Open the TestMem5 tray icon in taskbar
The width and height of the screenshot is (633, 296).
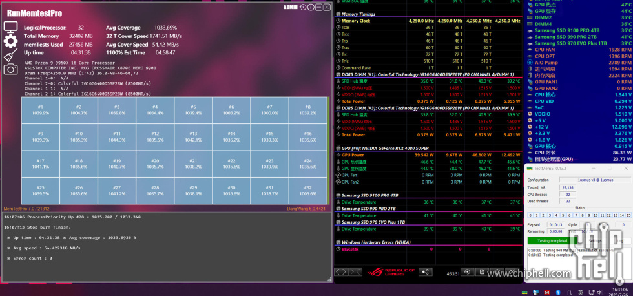click(x=524, y=292)
